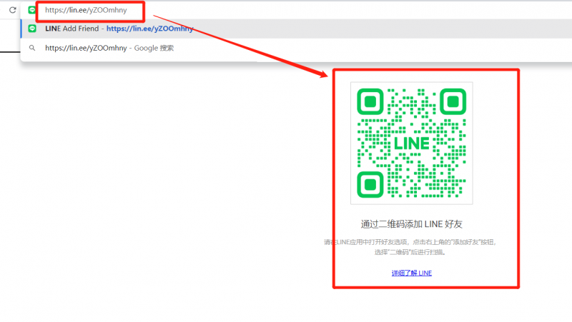This screenshot has width=572, height=322.
Task: Select the LINE Add Friend suggestion
Action: pos(296,29)
